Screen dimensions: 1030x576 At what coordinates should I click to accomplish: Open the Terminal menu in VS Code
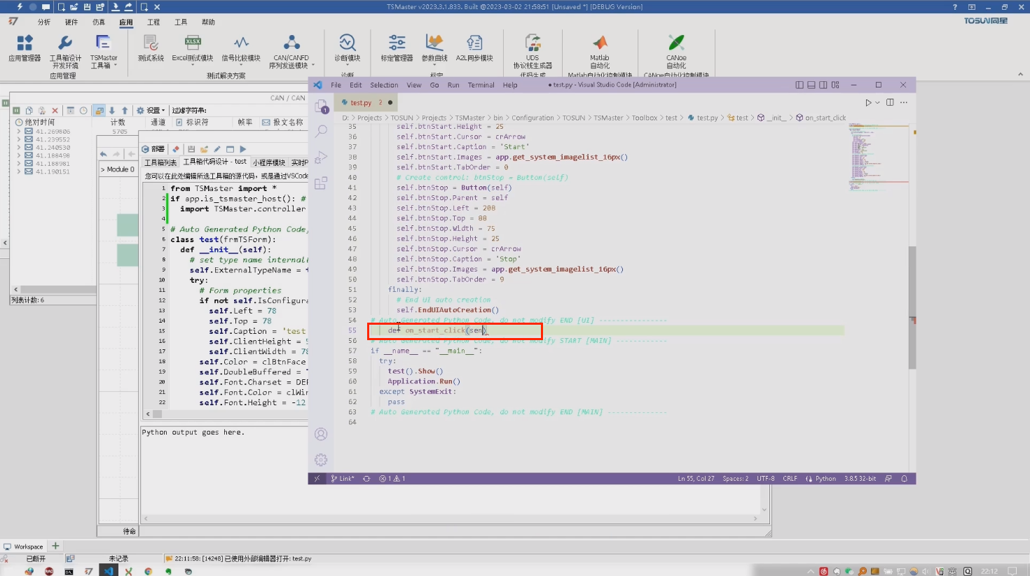coord(481,85)
